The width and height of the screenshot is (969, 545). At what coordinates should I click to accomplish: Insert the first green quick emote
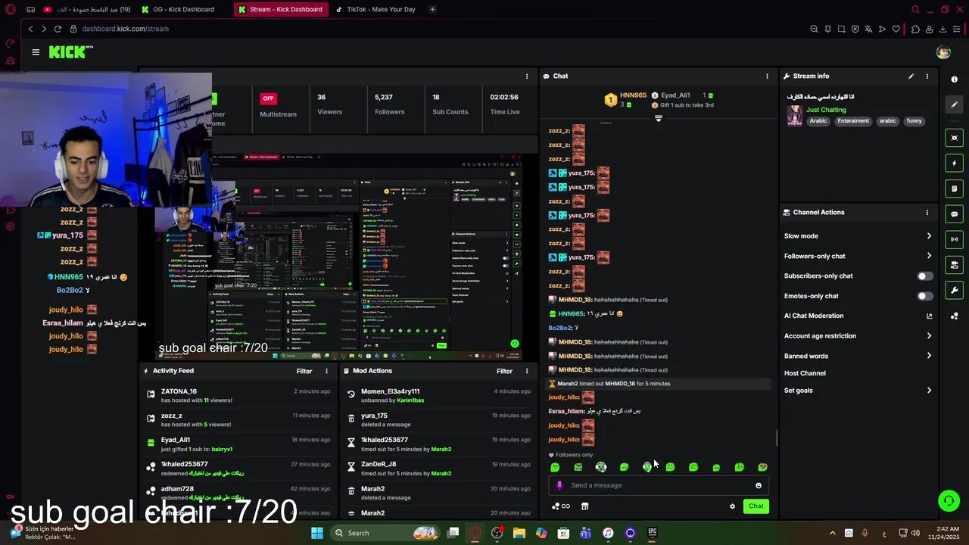click(555, 468)
